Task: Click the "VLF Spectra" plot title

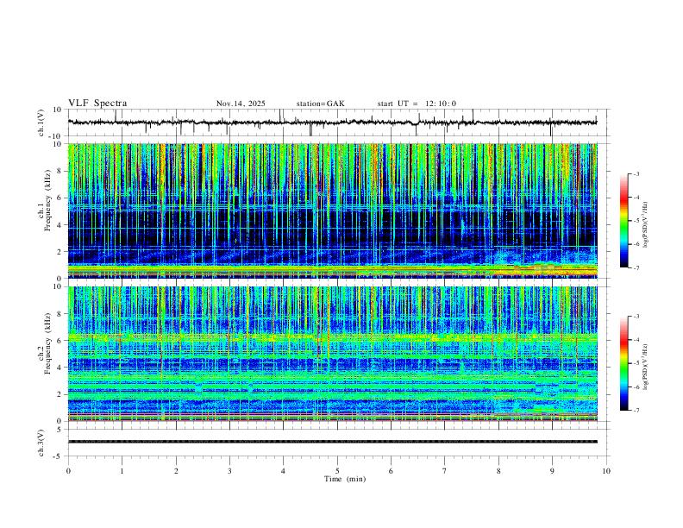Action: (x=97, y=104)
